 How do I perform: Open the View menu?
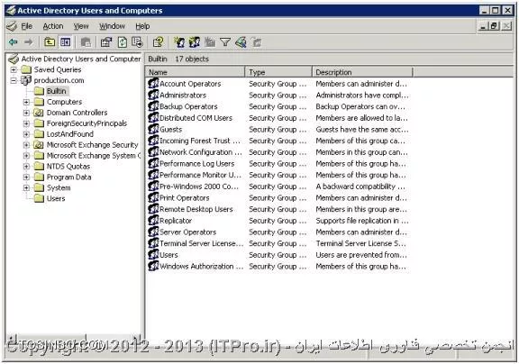[81, 26]
